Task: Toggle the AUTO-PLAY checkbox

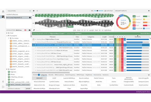Action: (x=105, y=11)
